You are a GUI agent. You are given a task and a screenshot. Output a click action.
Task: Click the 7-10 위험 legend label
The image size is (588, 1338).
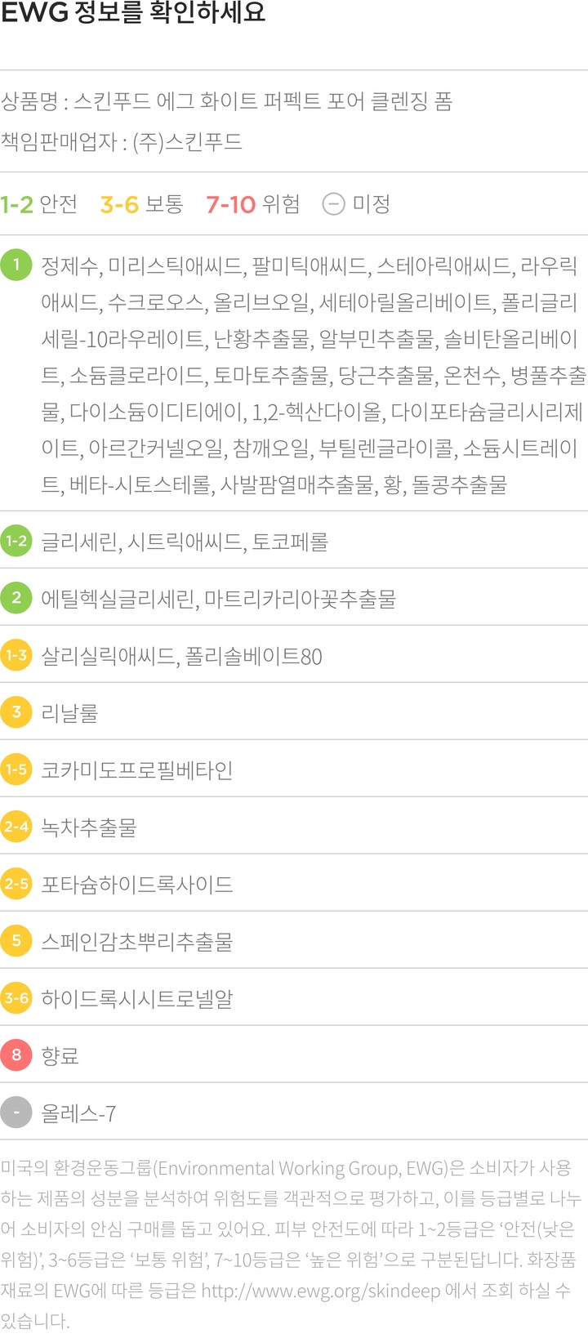point(253,203)
